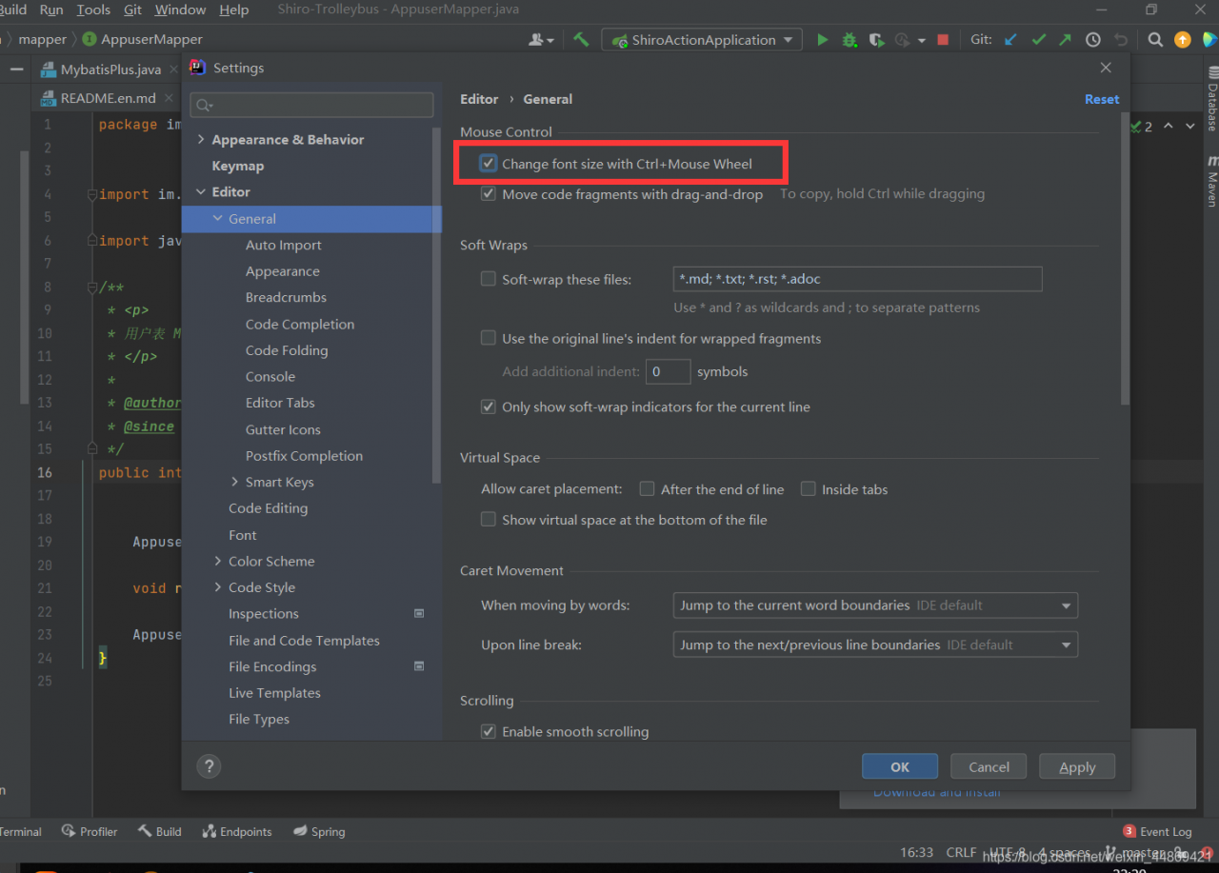
Task: Open the Build tool window at the bottom
Action: coord(159,831)
